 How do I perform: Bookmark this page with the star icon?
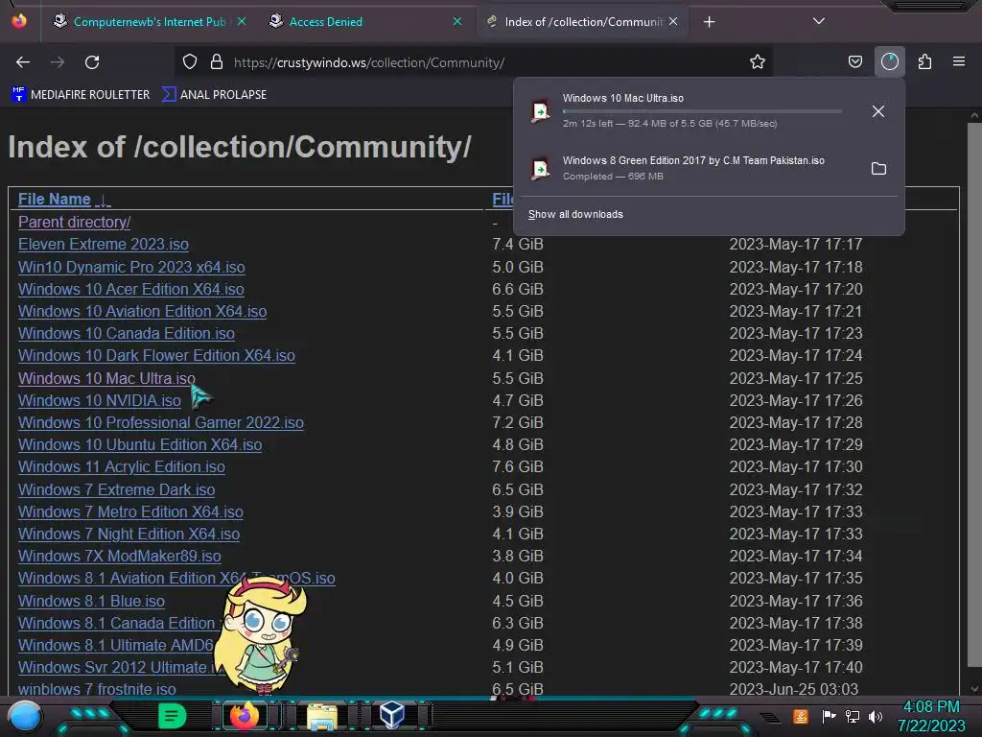click(758, 61)
